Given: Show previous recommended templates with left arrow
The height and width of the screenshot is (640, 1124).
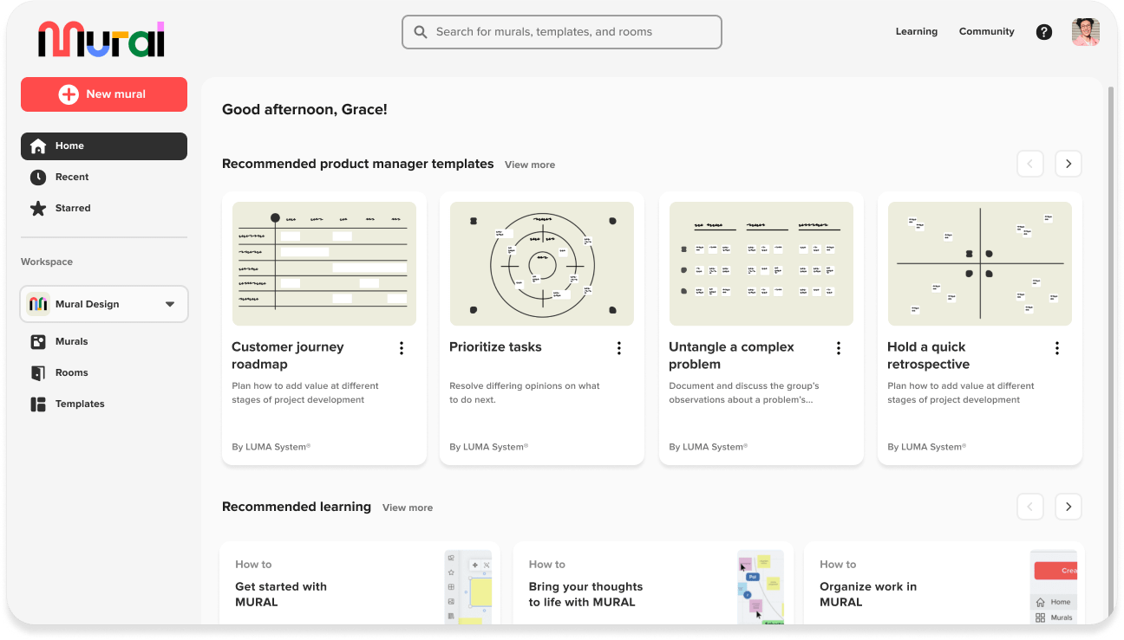Looking at the screenshot, I should coord(1030,164).
